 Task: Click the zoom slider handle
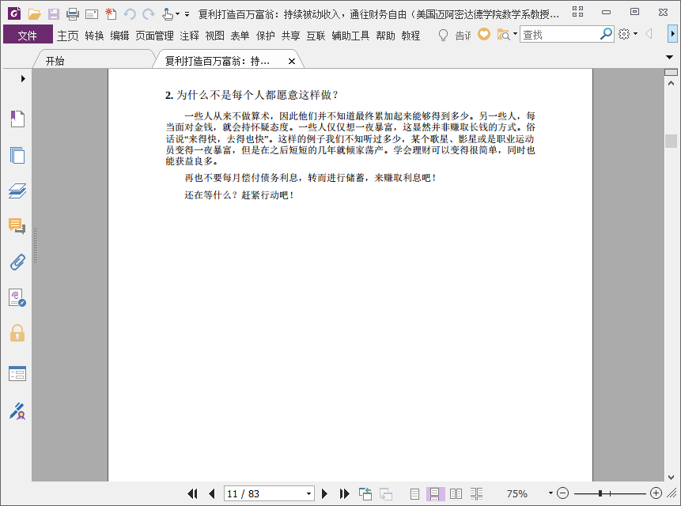pyautogui.click(x=600, y=493)
